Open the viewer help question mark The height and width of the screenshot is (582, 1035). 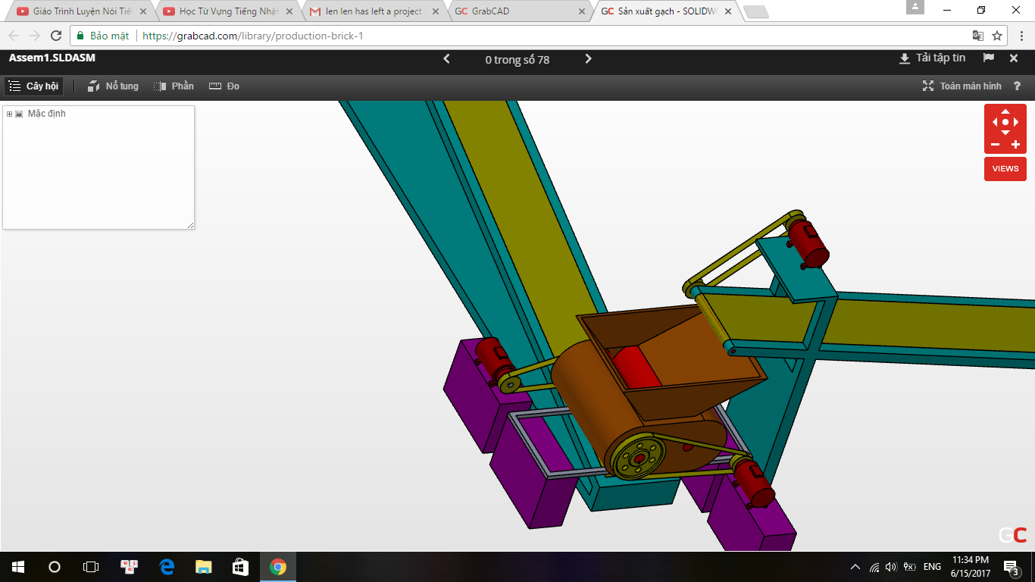coord(1017,86)
